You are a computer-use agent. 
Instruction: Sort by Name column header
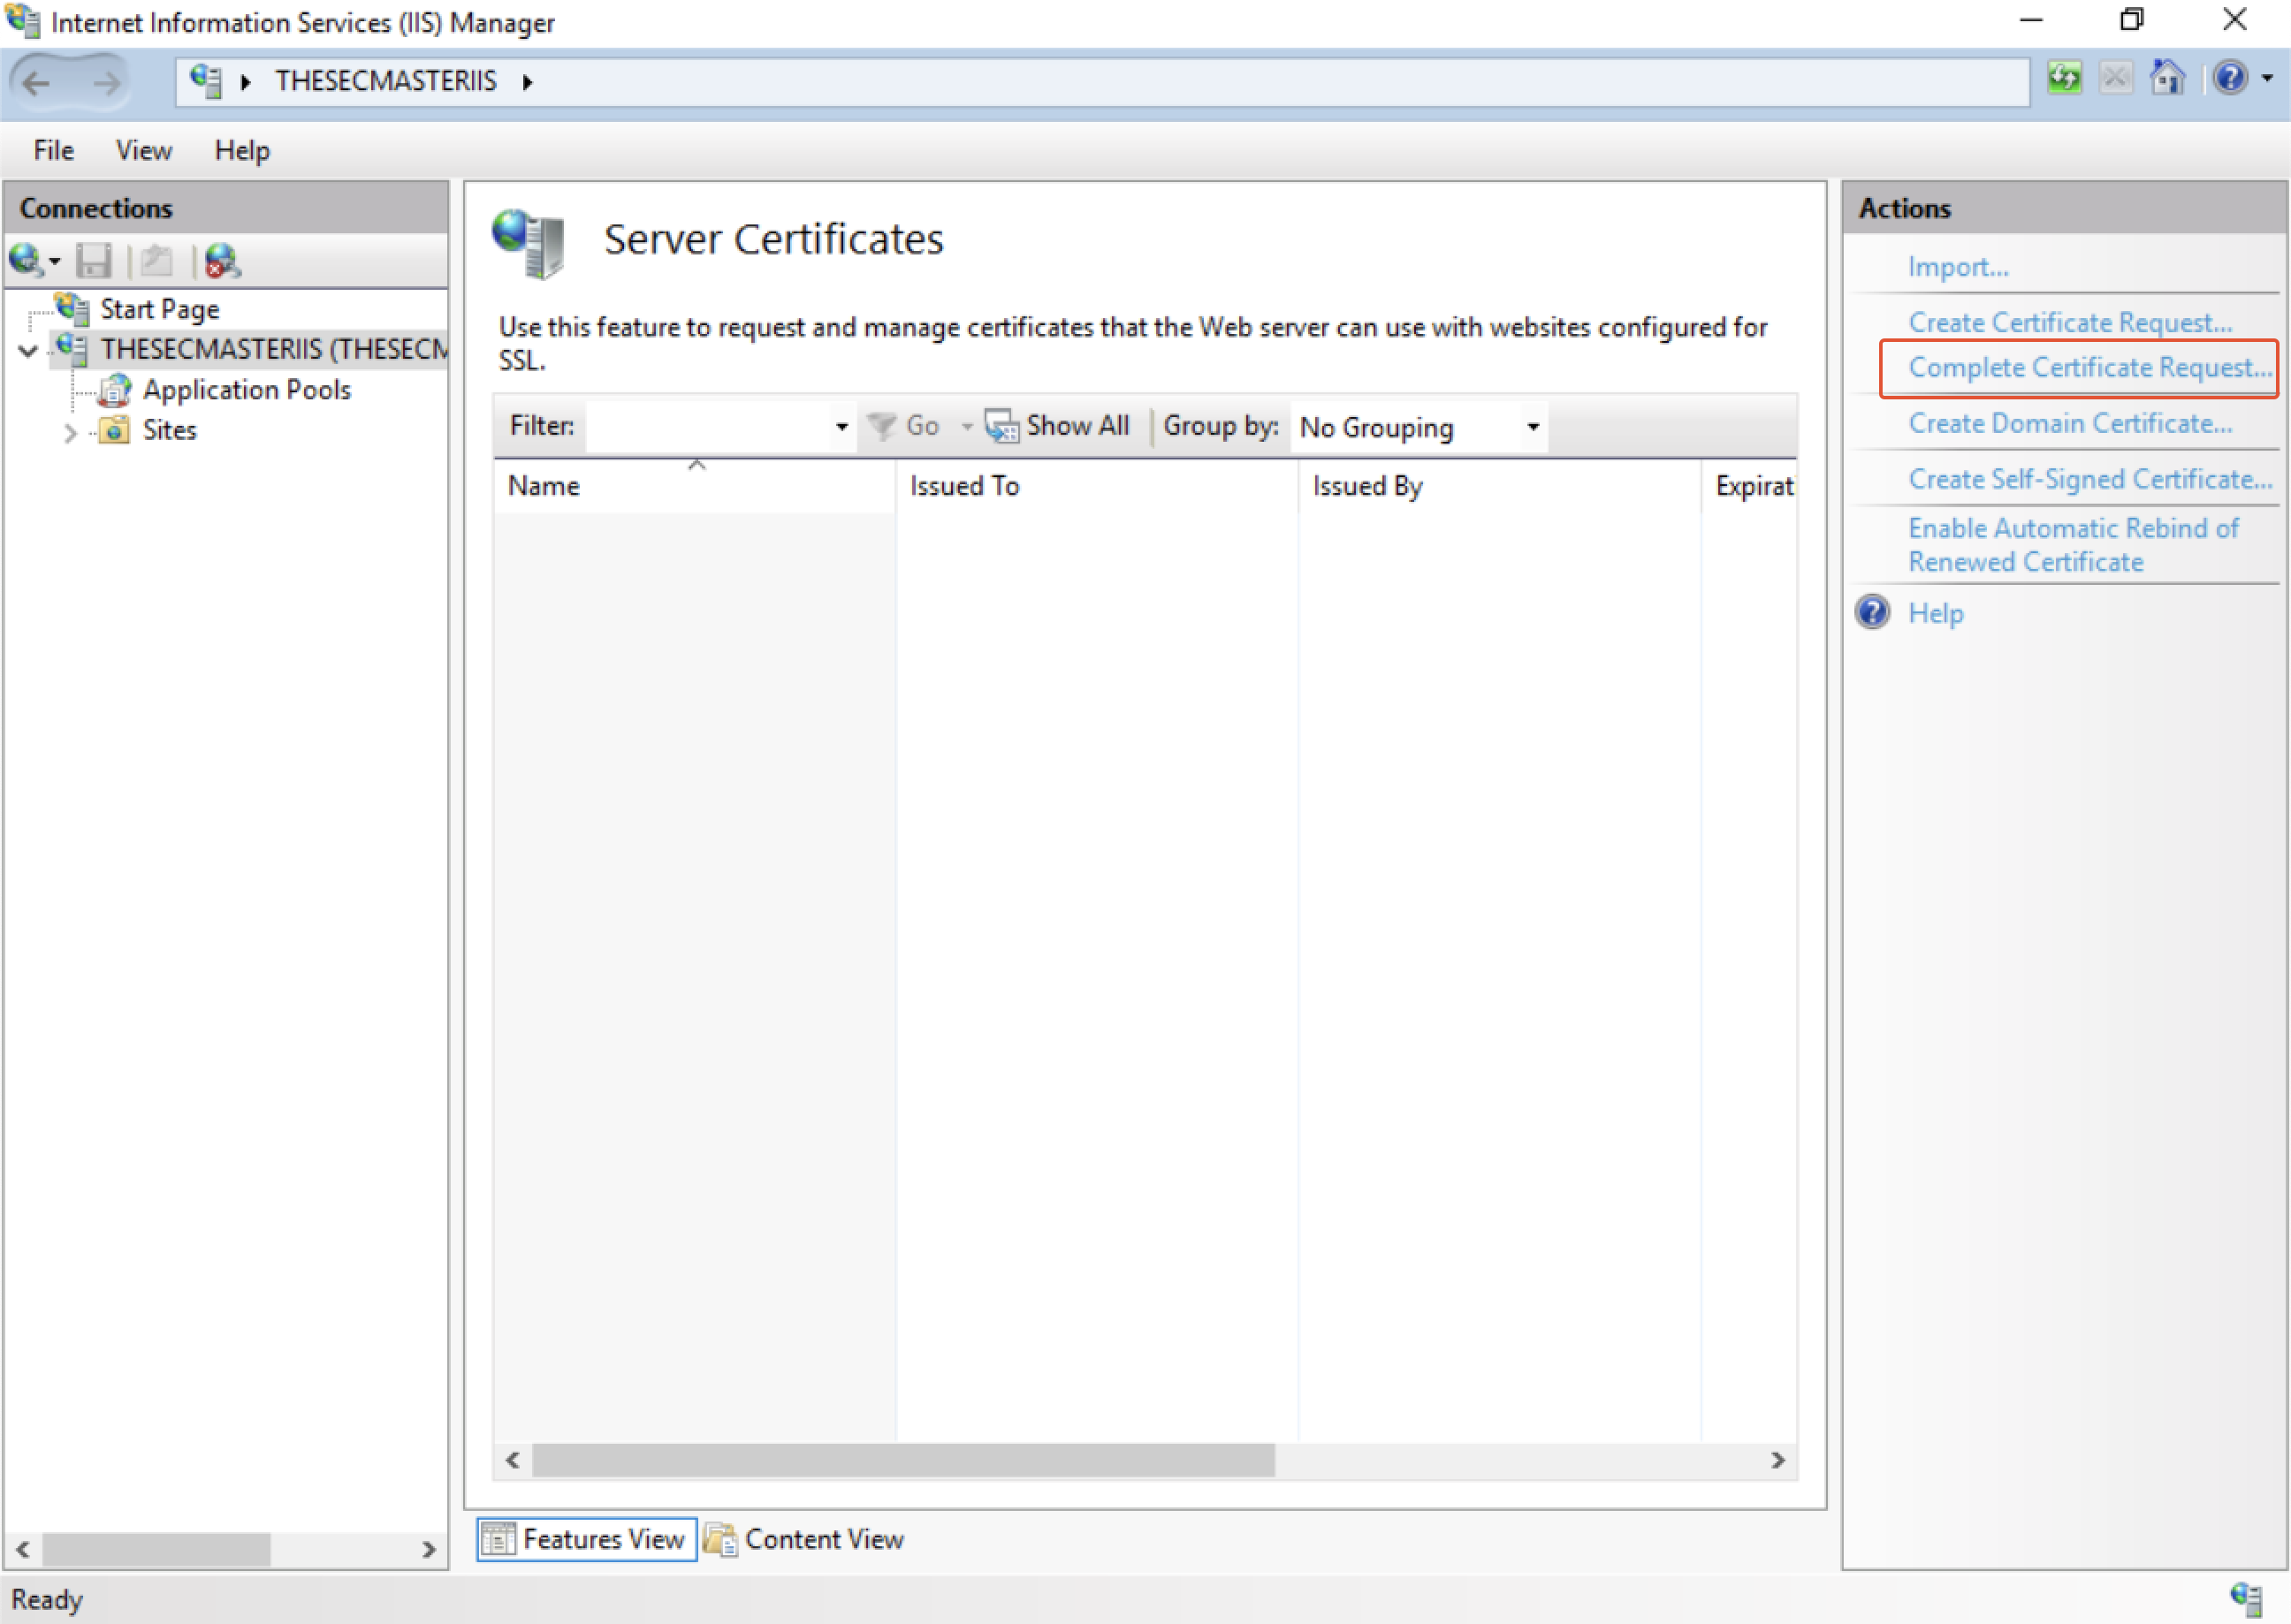[x=696, y=486]
